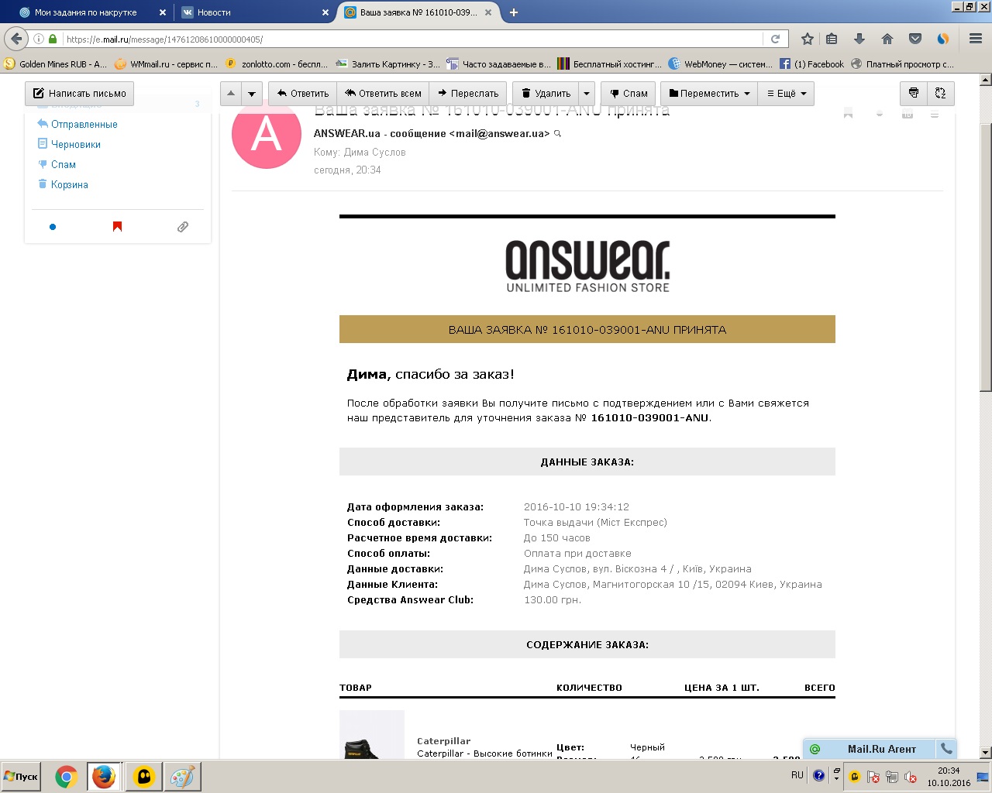Filter messages with attachments via the paperclip icon

tap(183, 227)
